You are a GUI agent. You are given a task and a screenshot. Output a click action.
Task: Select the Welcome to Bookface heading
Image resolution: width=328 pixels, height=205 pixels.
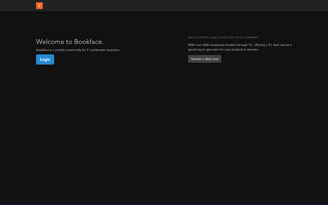pos(70,42)
